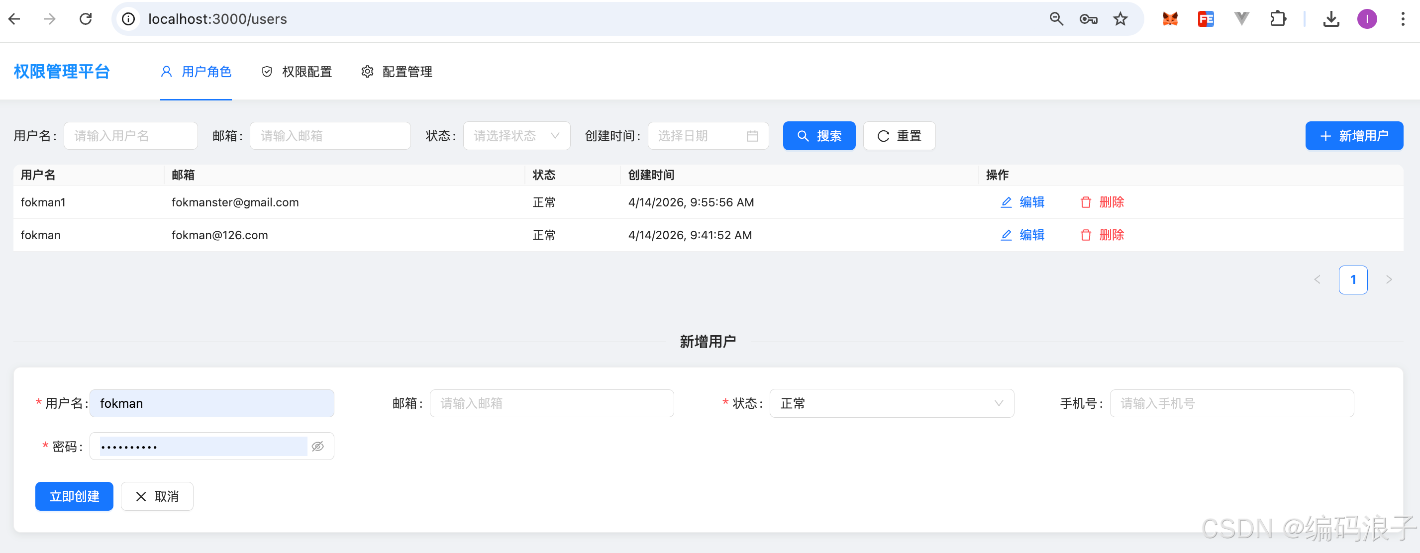Click the 请输入手机号 input field
The width and height of the screenshot is (1420, 553).
point(1231,403)
